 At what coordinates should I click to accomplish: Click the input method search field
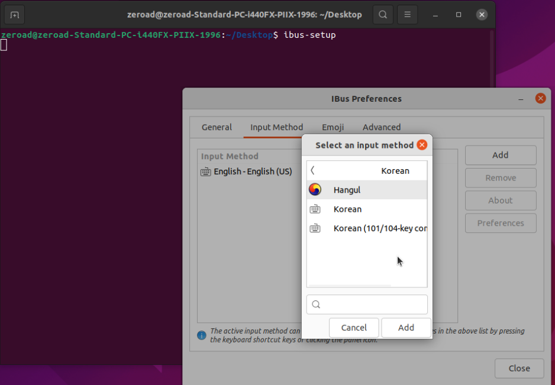tap(367, 305)
